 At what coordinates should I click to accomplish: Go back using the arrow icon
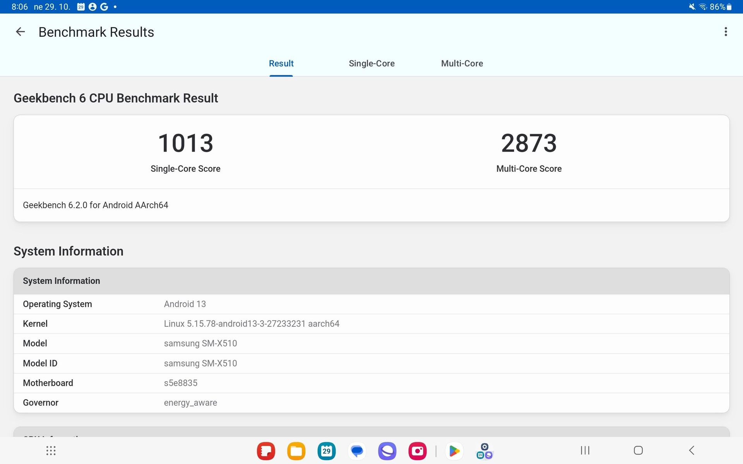(x=20, y=32)
